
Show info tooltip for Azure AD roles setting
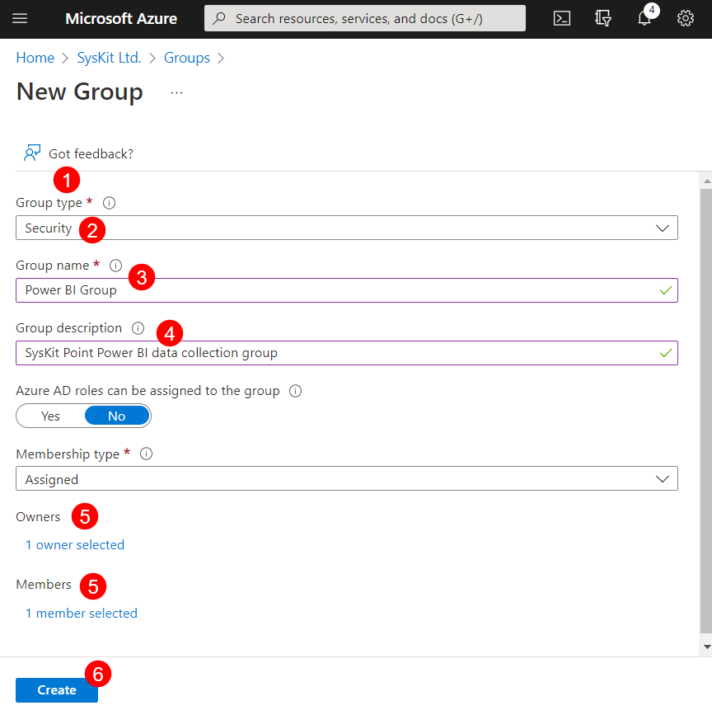click(295, 390)
